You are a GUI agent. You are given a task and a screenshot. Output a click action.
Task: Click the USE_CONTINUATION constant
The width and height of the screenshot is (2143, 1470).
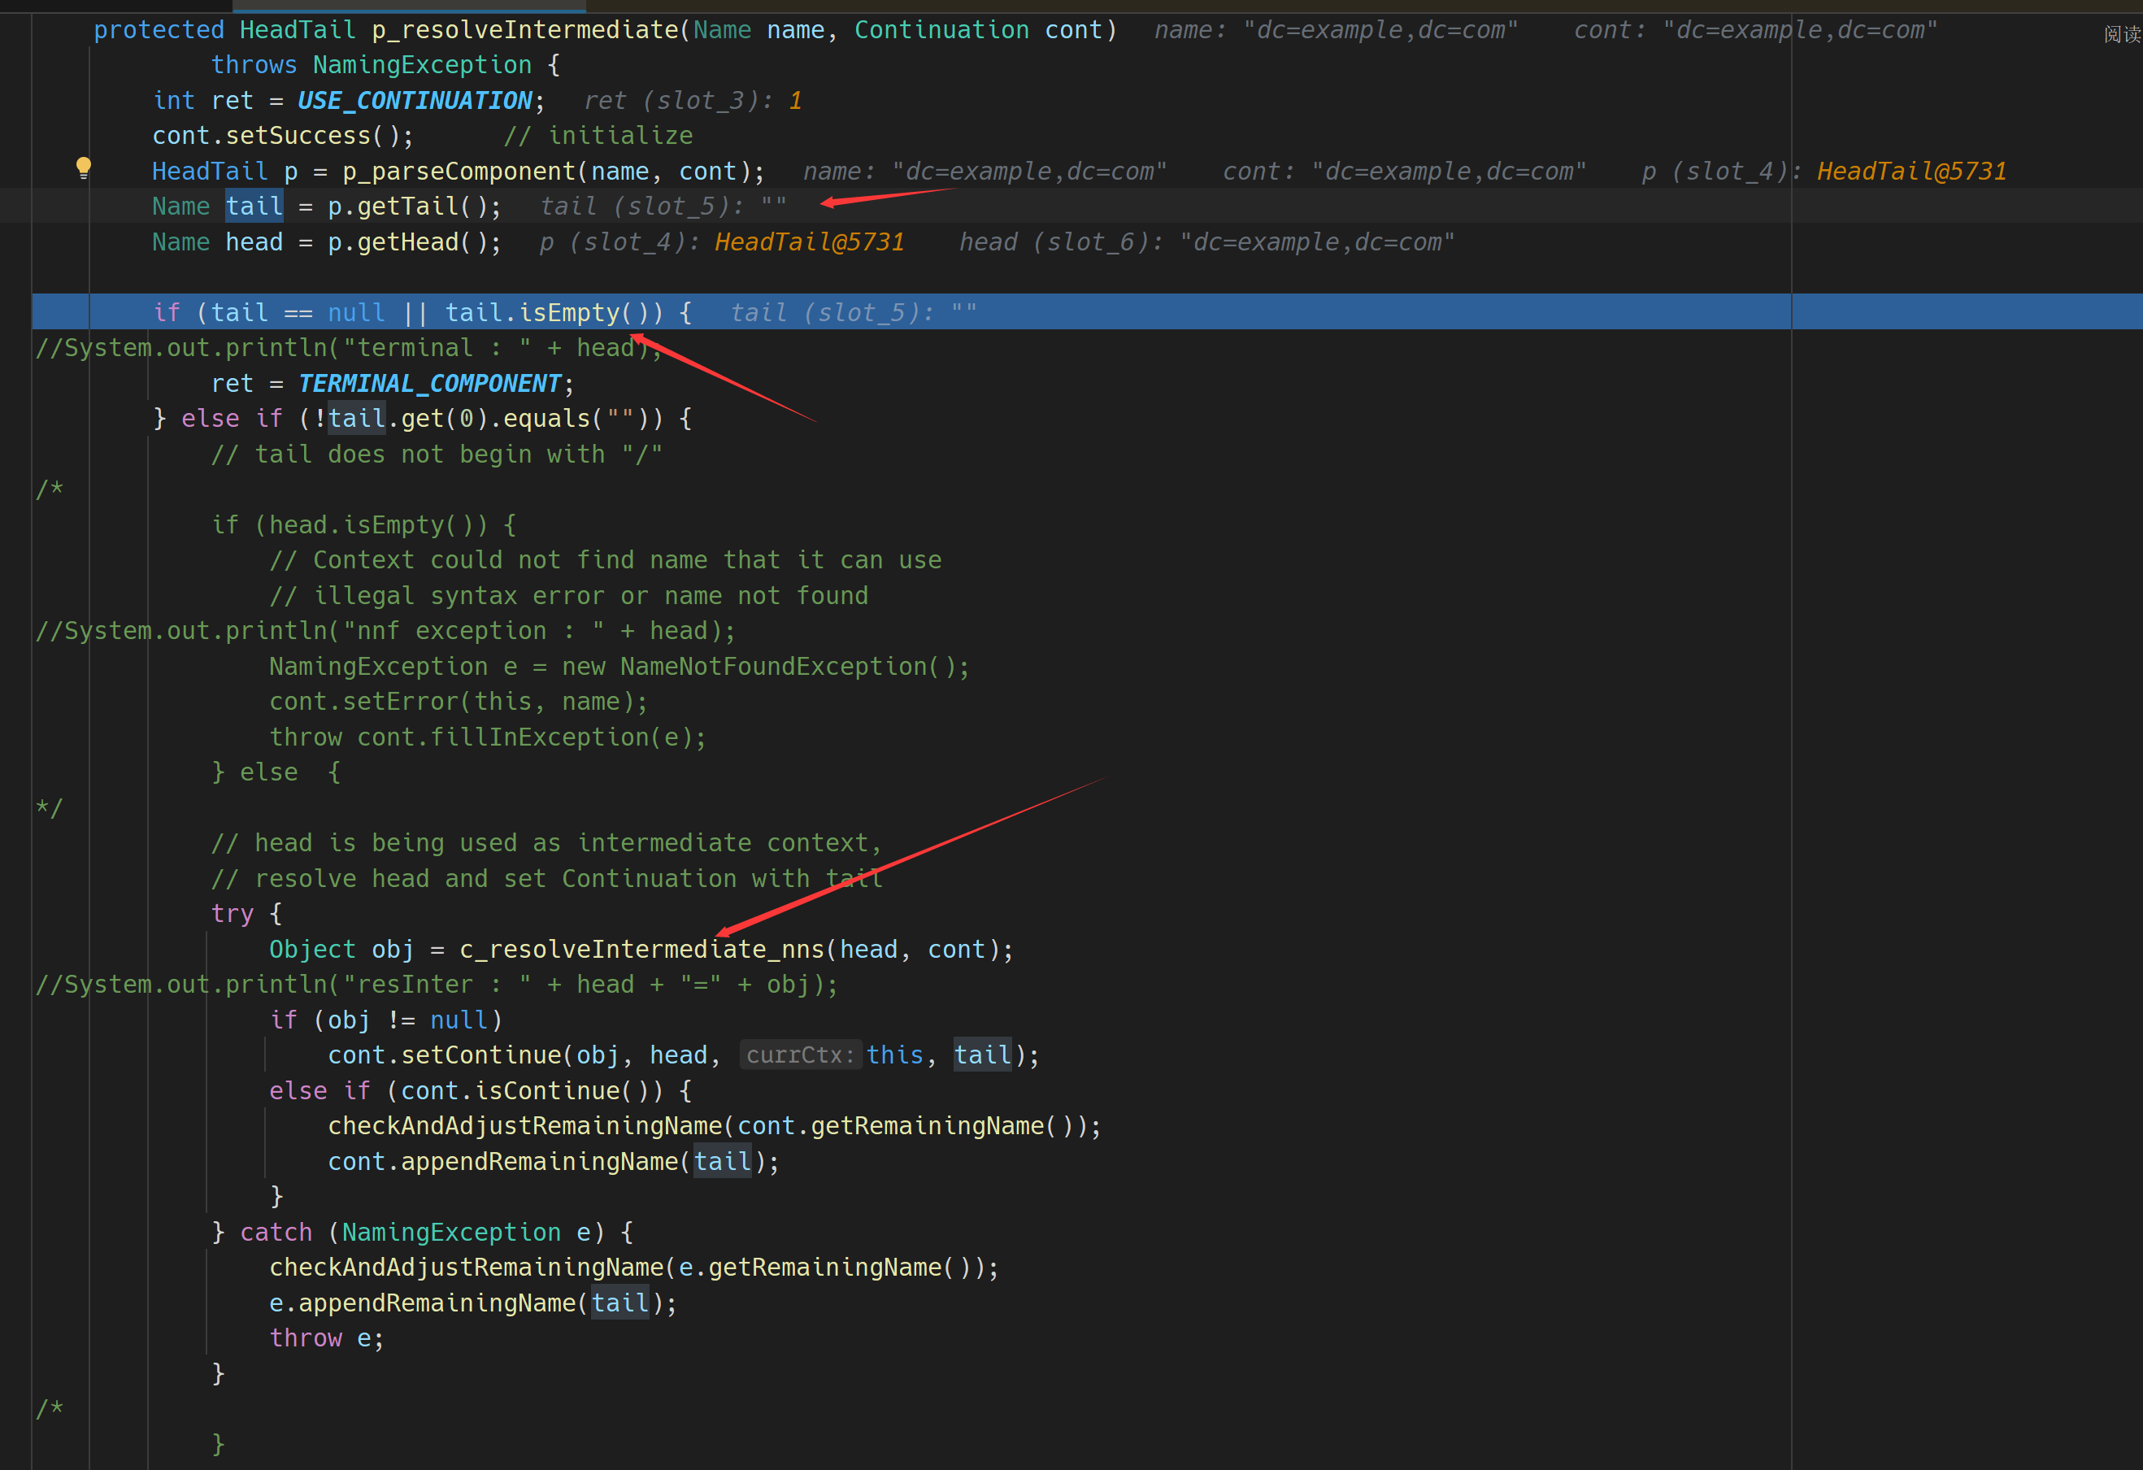pos(414,101)
